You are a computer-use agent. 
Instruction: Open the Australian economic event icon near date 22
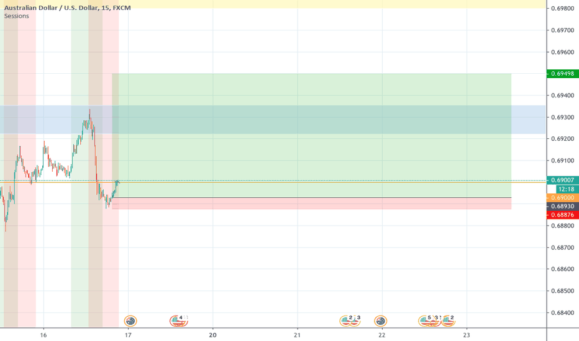[x=380, y=321]
